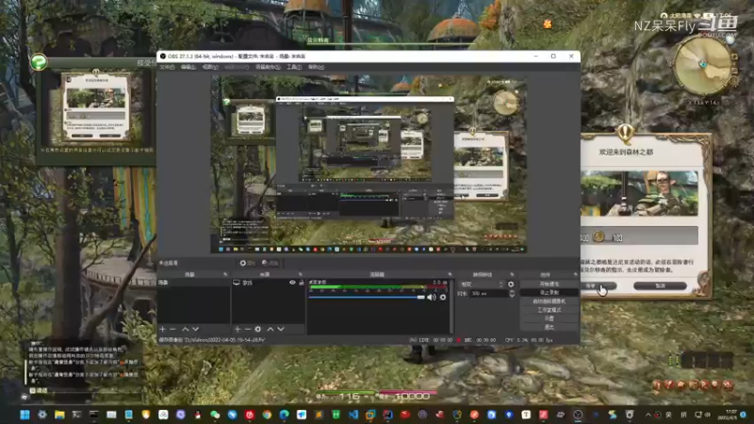The width and height of the screenshot is (754, 424).
Task: Open the Edit menu in OBS
Action: (188, 67)
